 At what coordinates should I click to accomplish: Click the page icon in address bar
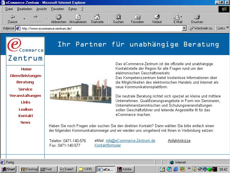pyautogui.click(x=18, y=28)
